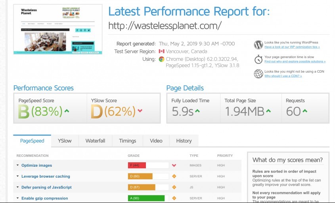Expand the Leverage browser caching arrow
Image resolution: width=335 pixels, height=203 pixels.
[x=18, y=176]
